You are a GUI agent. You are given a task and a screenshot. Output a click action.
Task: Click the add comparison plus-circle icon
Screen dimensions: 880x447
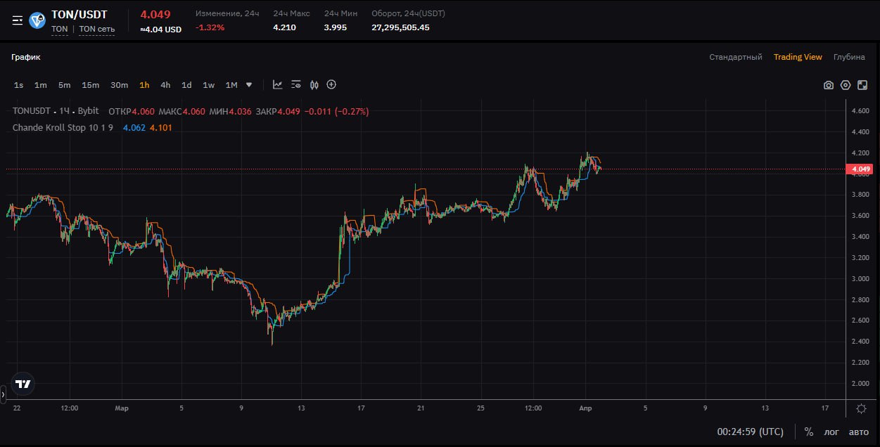tap(331, 85)
